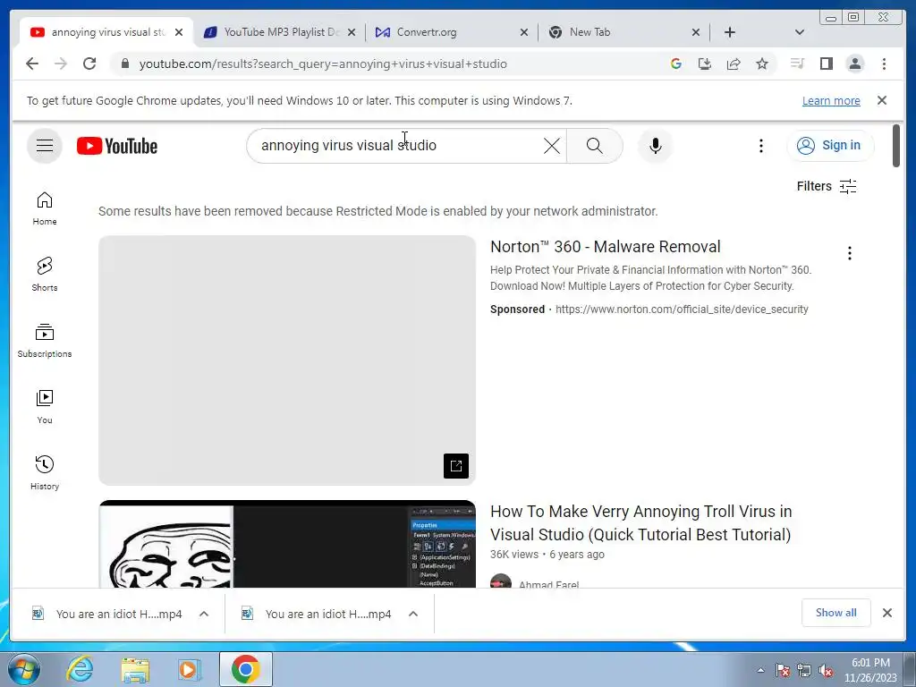Open YouTube hamburger guide menu
The width and height of the screenshot is (916, 687).
click(x=45, y=146)
